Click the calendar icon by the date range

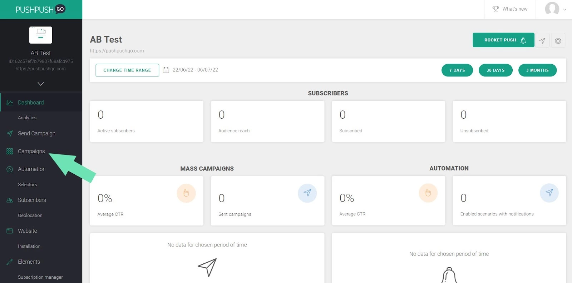click(166, 70)
